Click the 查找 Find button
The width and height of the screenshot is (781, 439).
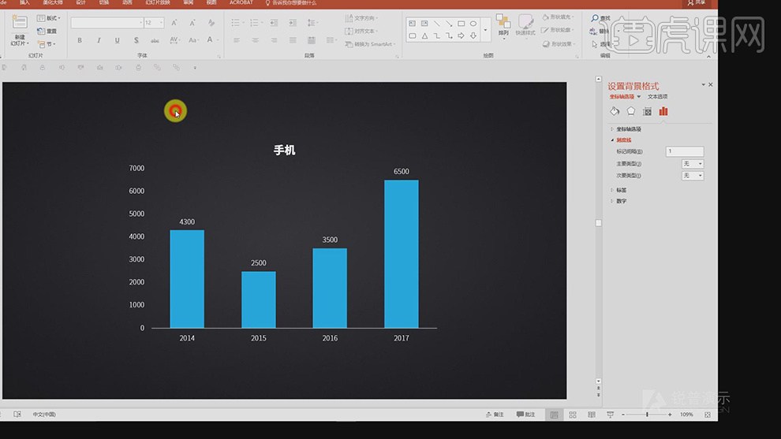coord(601,17)
